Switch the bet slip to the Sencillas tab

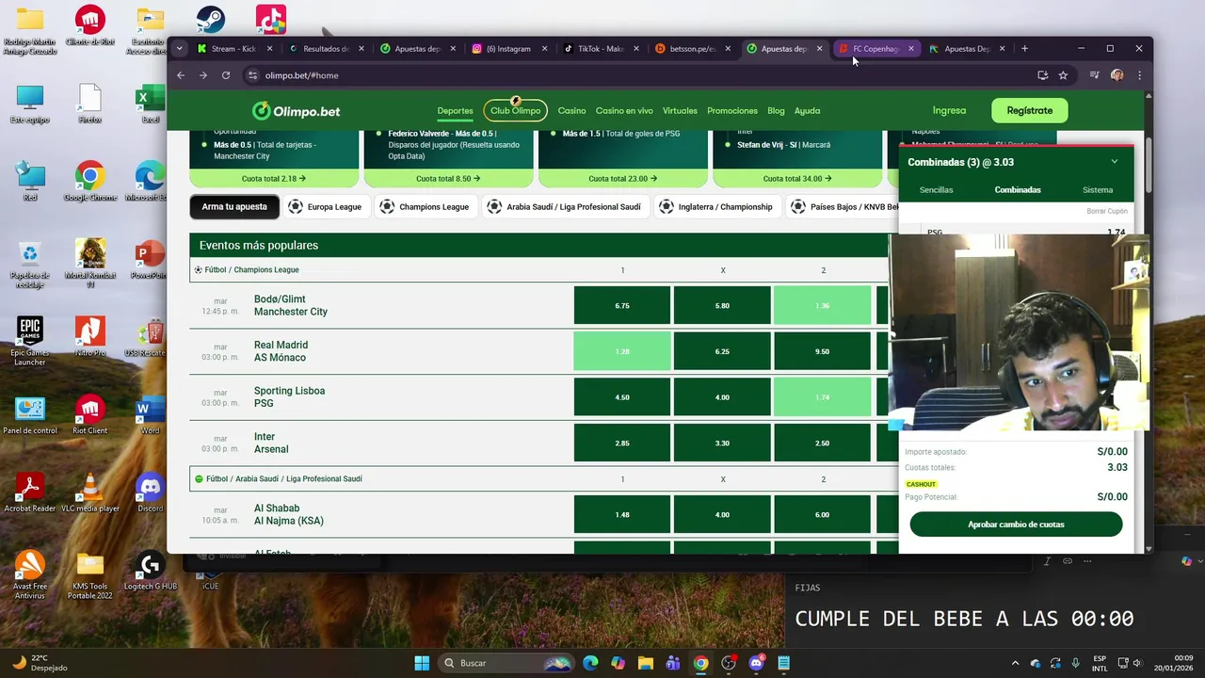click(x=936, y=190)
